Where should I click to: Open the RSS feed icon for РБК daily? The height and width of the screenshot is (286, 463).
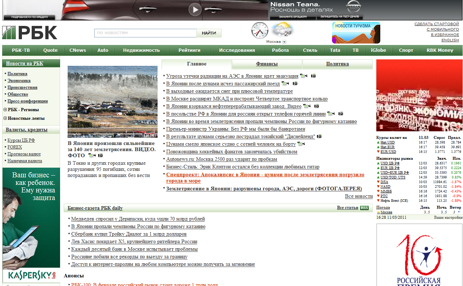coord(364,208)
